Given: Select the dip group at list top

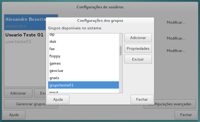Looking at the screenshot, I should pos(84,35).
